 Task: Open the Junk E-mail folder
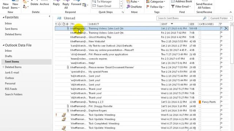12,73
